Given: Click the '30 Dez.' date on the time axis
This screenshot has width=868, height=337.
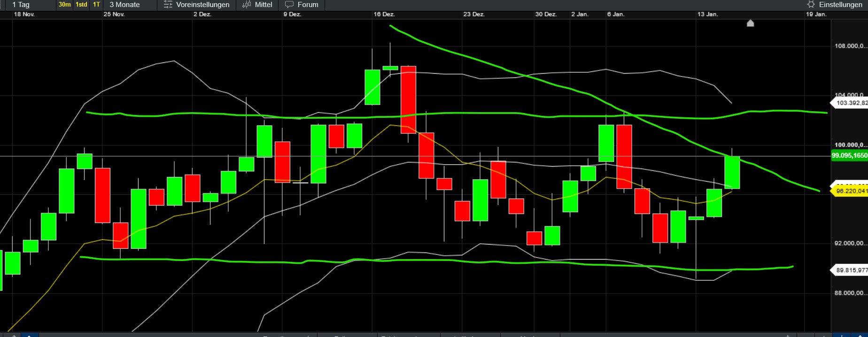Looking at the screenshot, I should coord(546,15).
